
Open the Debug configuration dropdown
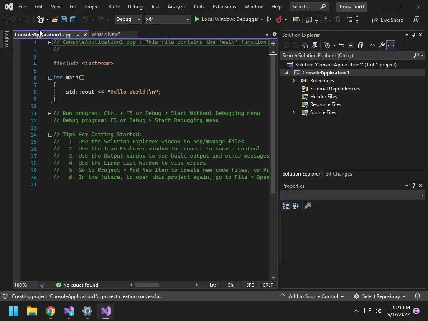[x=128, y=19]
